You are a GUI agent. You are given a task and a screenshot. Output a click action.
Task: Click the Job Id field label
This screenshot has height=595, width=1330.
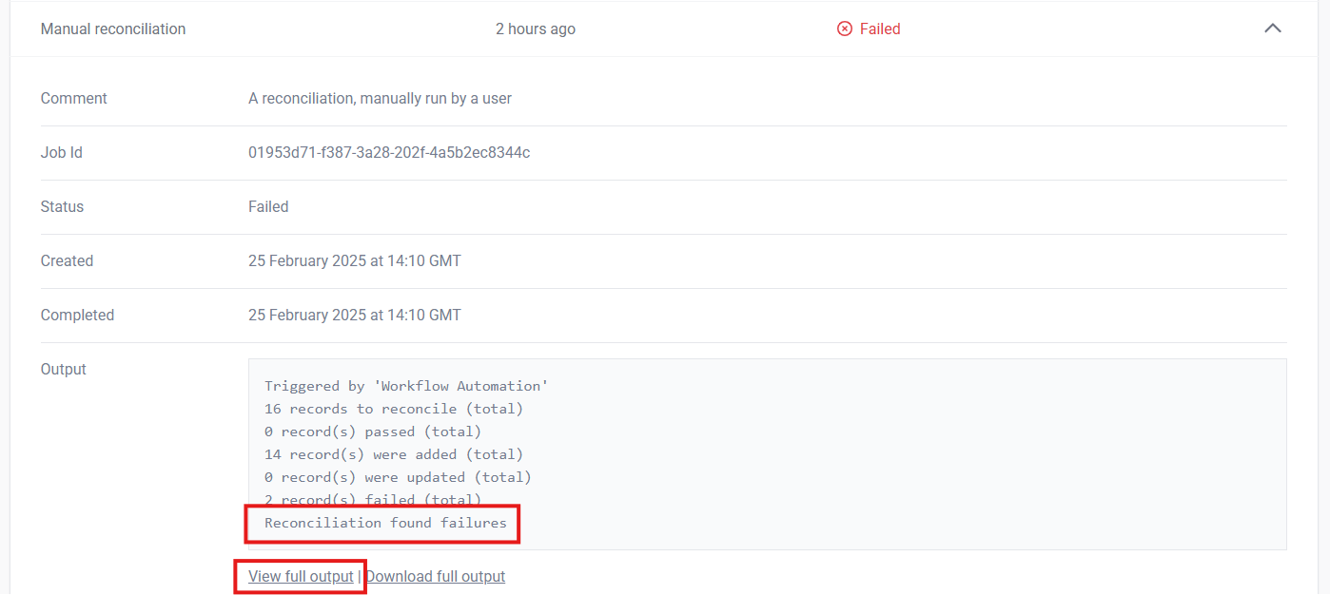[62, 152]
